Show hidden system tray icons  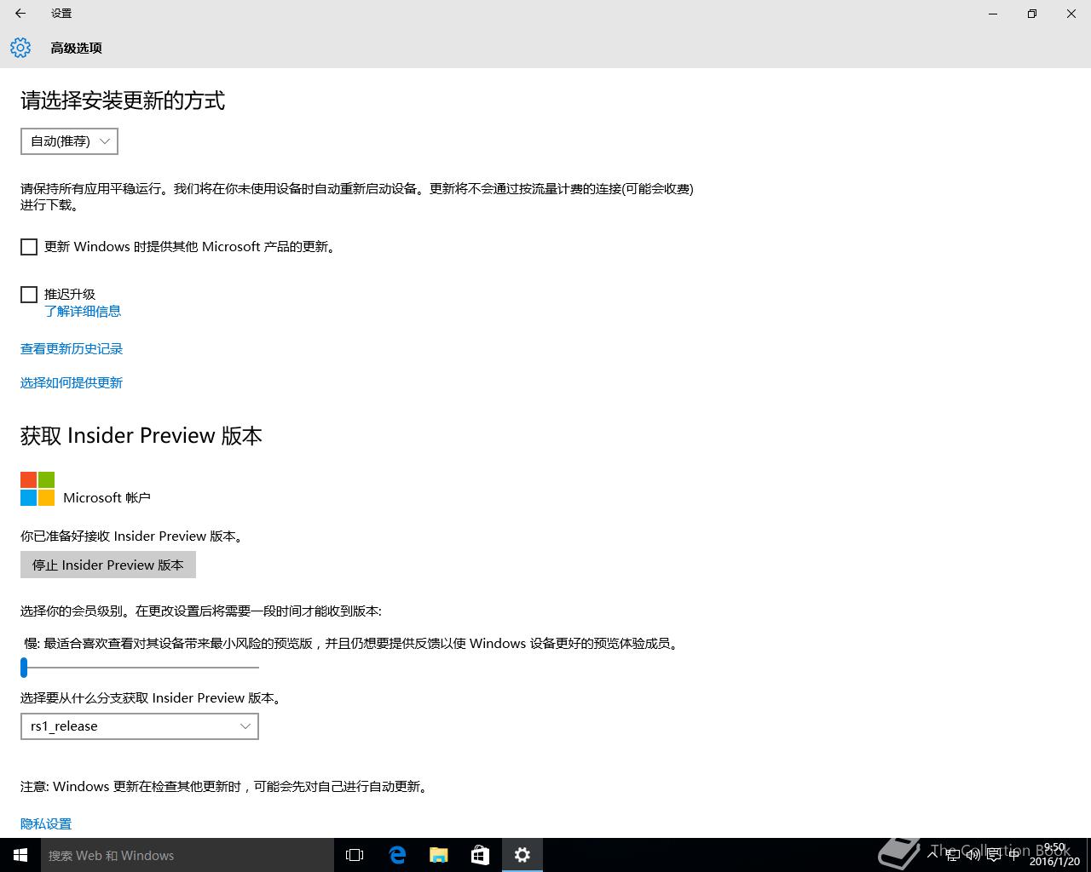click(933, 855)
